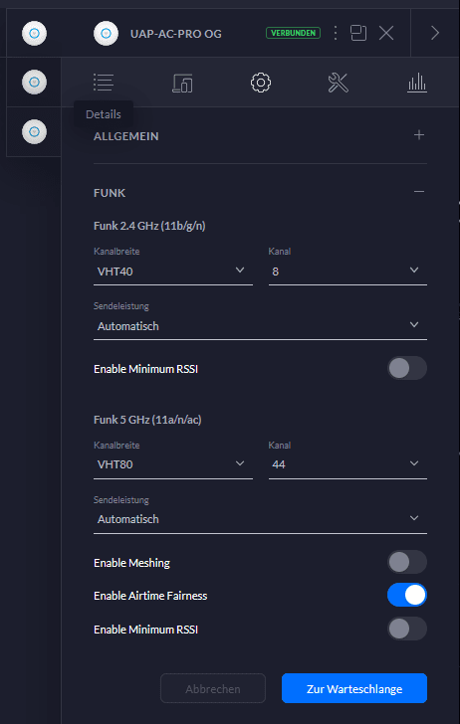
Task: Open the bar chart Statistics tab icon
Action: tap(416, 83)
